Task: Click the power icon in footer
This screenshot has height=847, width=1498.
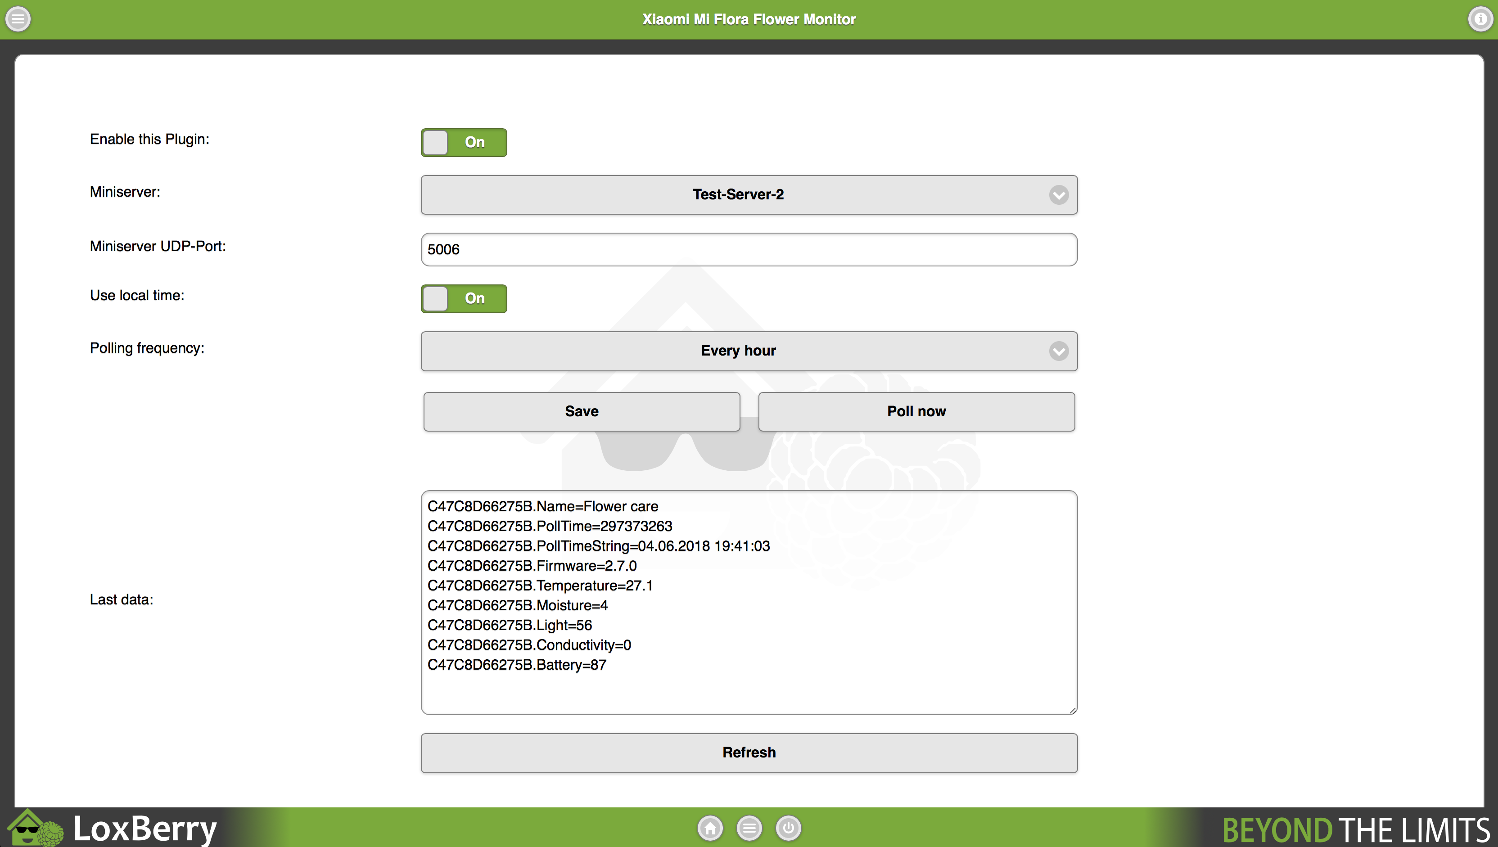Action: [x=788, y=828]
